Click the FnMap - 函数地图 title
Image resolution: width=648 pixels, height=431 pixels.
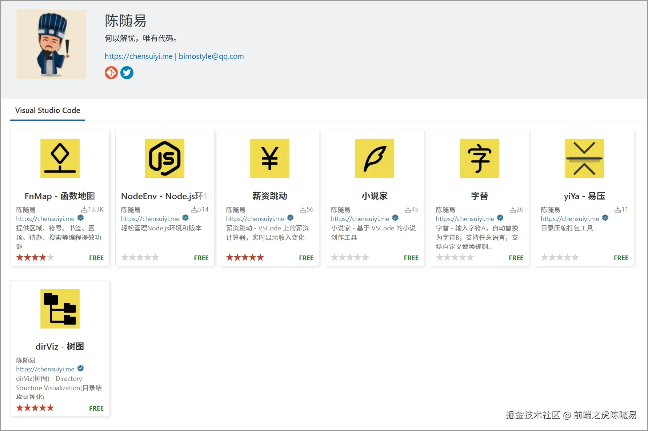coord(60,196)
